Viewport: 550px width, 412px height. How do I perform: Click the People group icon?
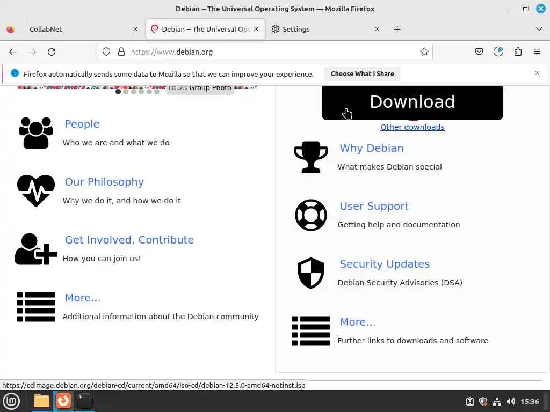coord(36,133)
